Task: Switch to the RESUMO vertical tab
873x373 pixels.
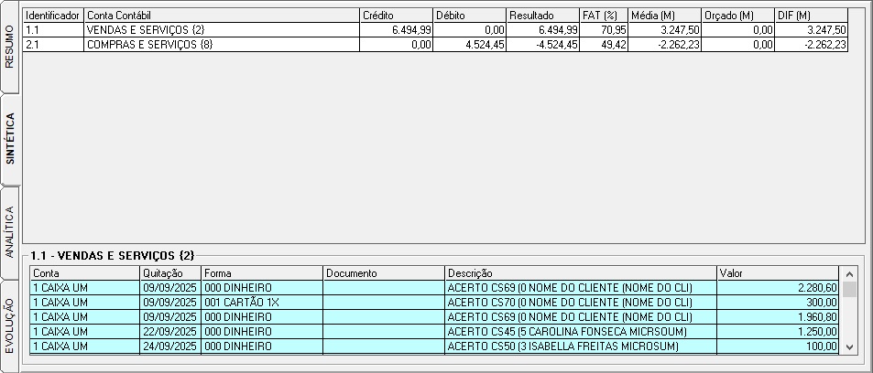Action: 10,47
